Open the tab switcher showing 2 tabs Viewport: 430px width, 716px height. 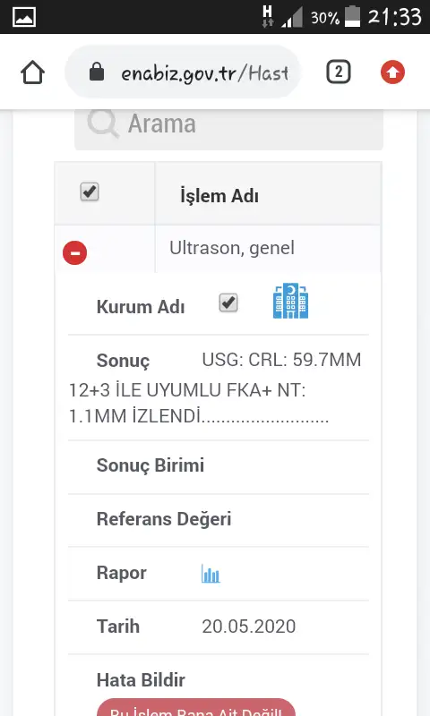coord(338,72)
